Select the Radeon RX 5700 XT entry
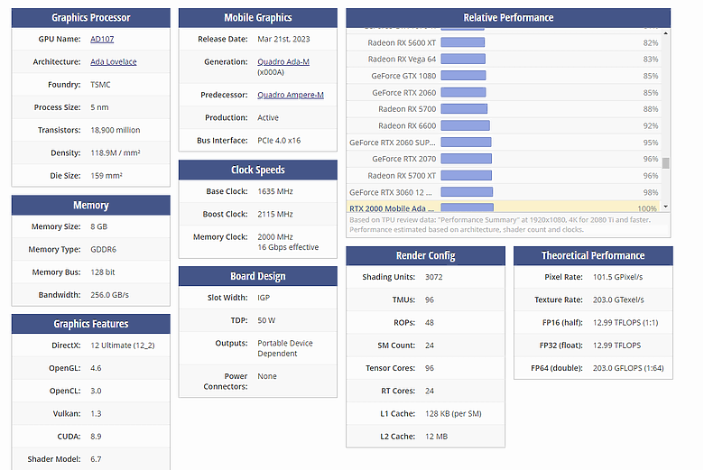The height and width of the screenshot is (470, 704). [x=504, y=176]
